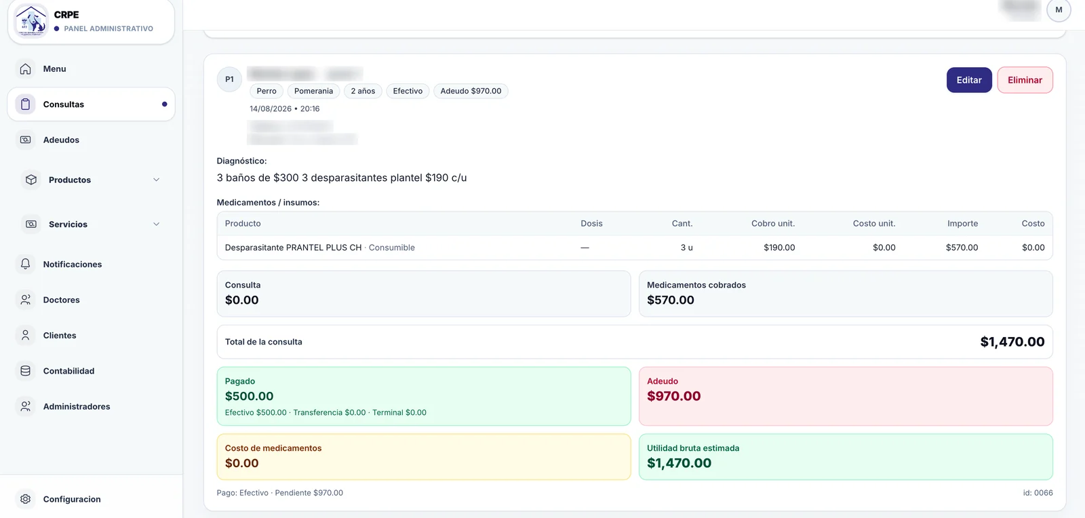Click the Pomerania breed tag
Viewport: 1085px width, 518px height.
tap(313, 91)
